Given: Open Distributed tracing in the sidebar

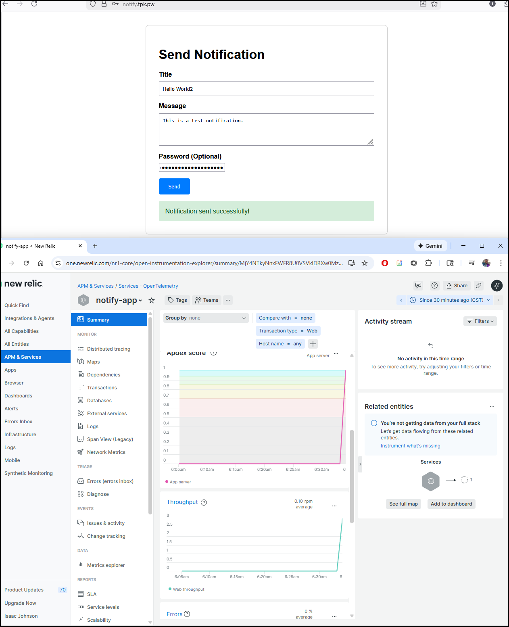Looking at the screenshot, I should [x=108, y=349].
